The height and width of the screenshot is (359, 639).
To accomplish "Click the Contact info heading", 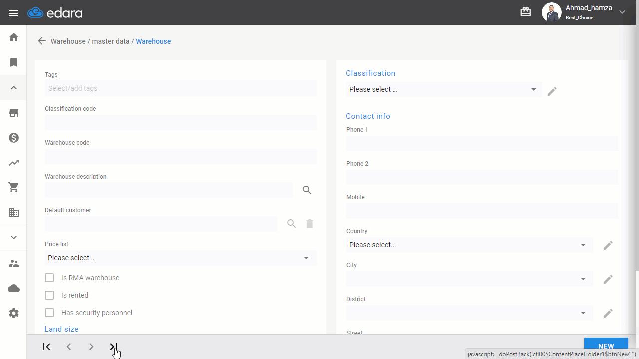I will point(368,116).
